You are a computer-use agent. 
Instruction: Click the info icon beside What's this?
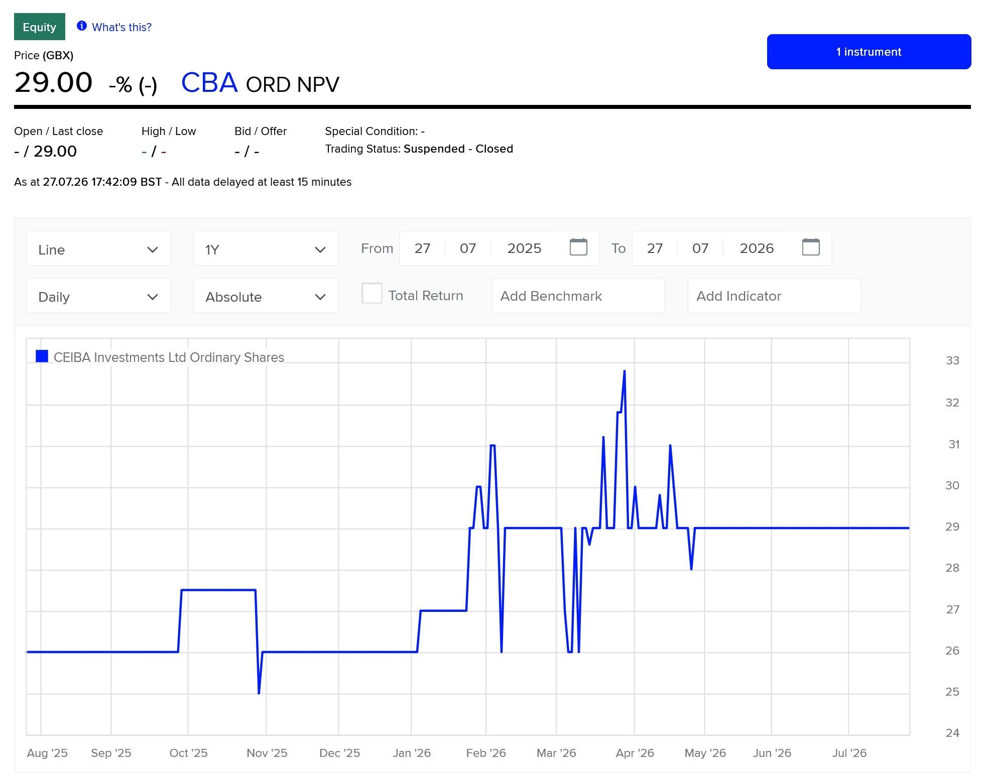(81, 26)
